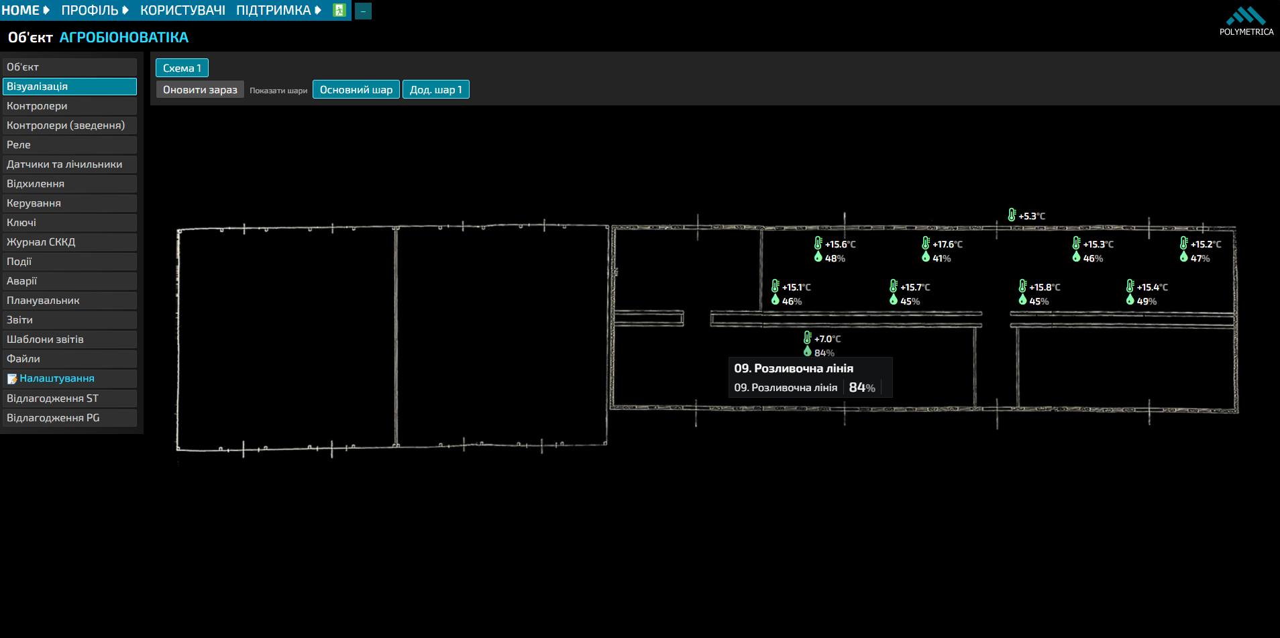Click the thermometer icon reading +5.3°C
This screenshot has height=638, width=1280.
[1012, 215]
